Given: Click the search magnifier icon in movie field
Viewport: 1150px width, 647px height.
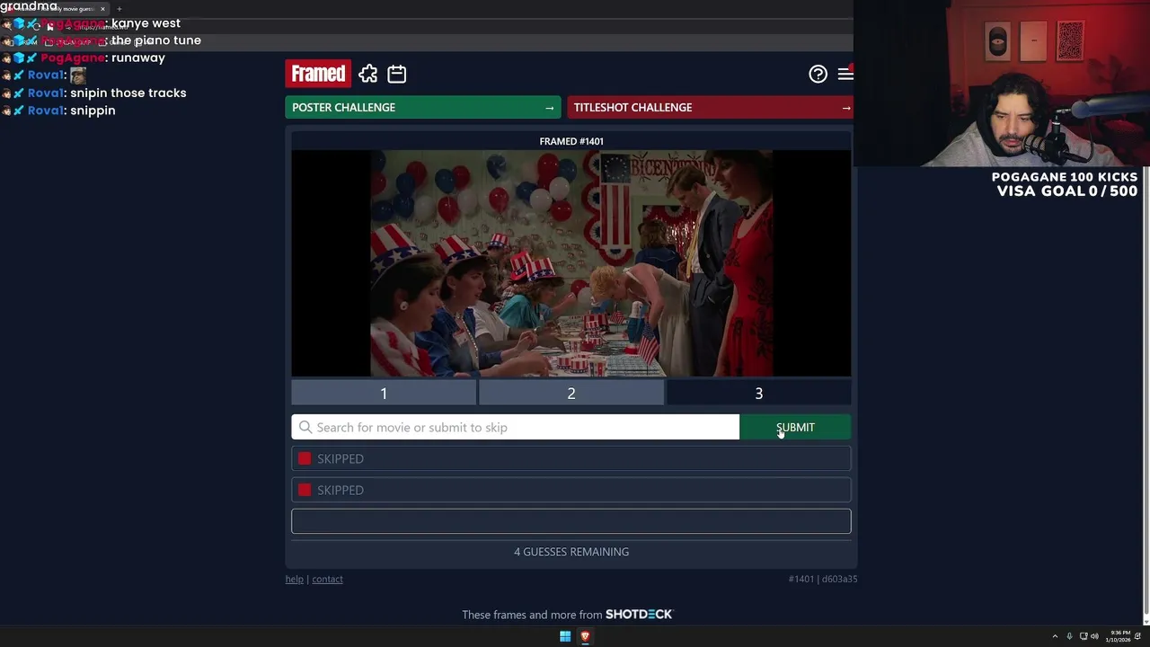Looking at the screenshot, I should click(305, 428).
